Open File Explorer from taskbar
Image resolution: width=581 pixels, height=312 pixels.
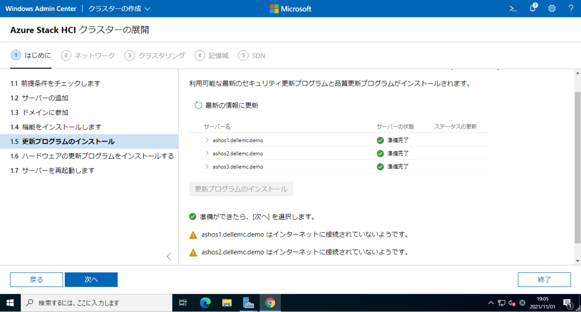pos(227,303)
